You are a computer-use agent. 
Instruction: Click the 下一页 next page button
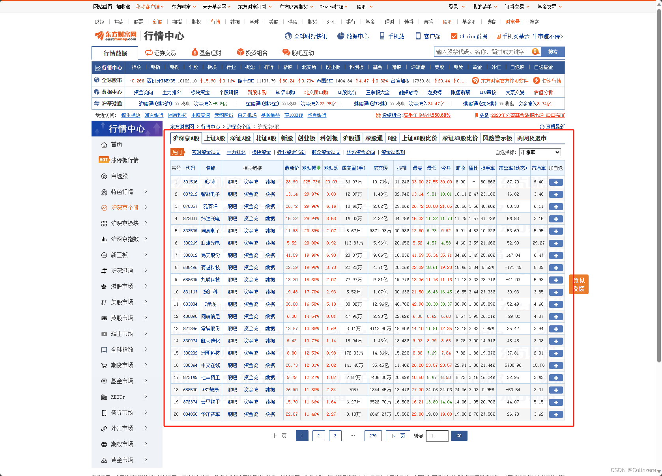point(398,436)
